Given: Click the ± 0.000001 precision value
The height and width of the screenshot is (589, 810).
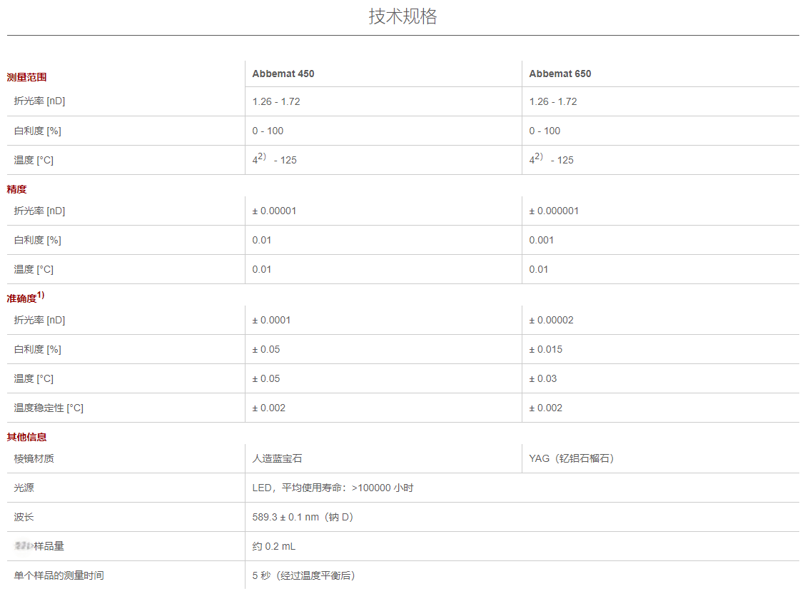Looking at the screenshot, I should pos(554,211).
